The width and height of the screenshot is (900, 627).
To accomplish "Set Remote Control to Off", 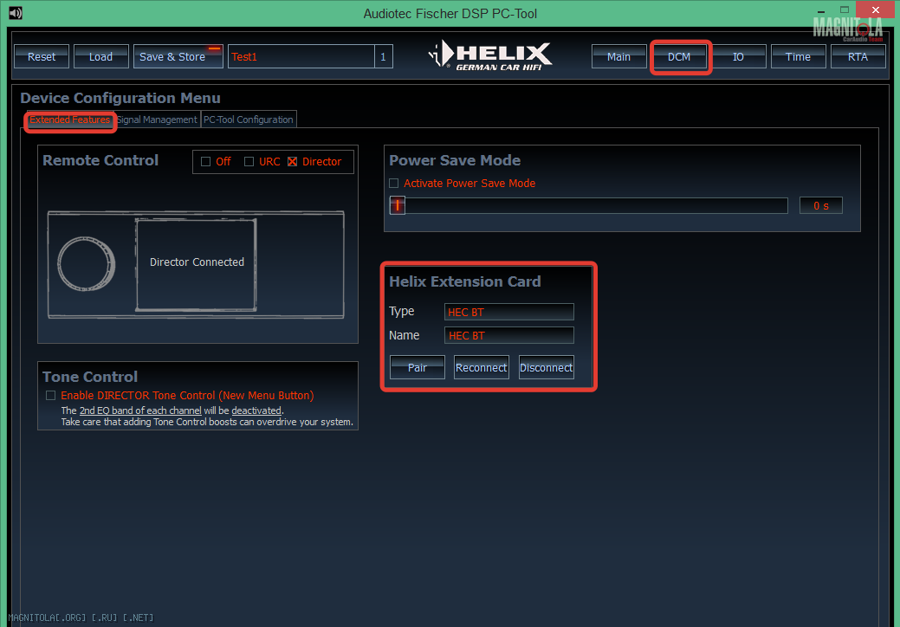I will [x=206, y=162].
